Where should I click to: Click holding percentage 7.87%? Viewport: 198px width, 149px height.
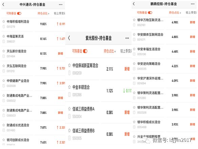(43, 128)
